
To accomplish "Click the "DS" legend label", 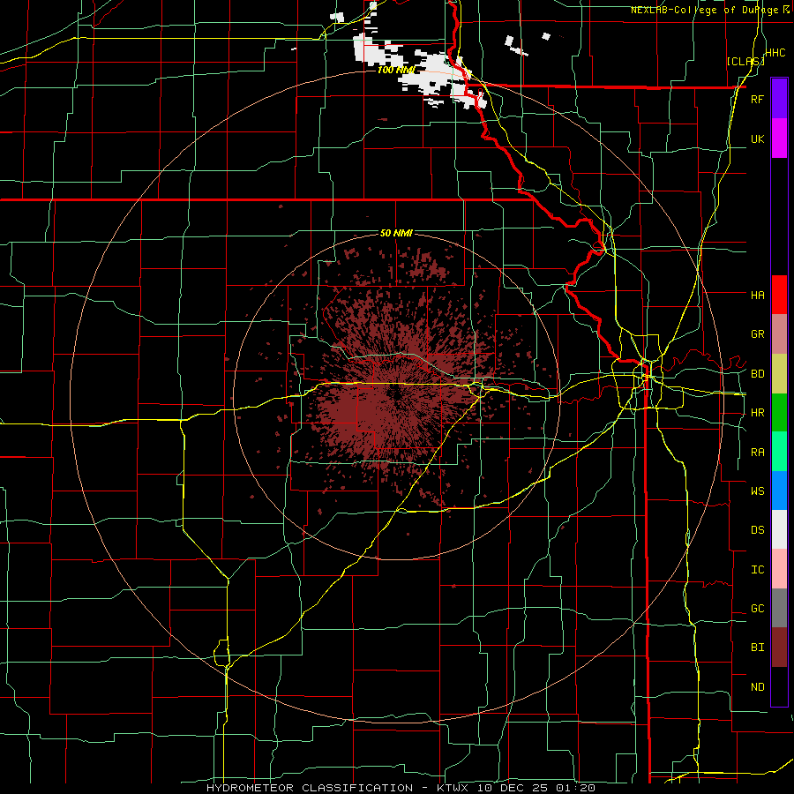I will [x=757, y=529].
